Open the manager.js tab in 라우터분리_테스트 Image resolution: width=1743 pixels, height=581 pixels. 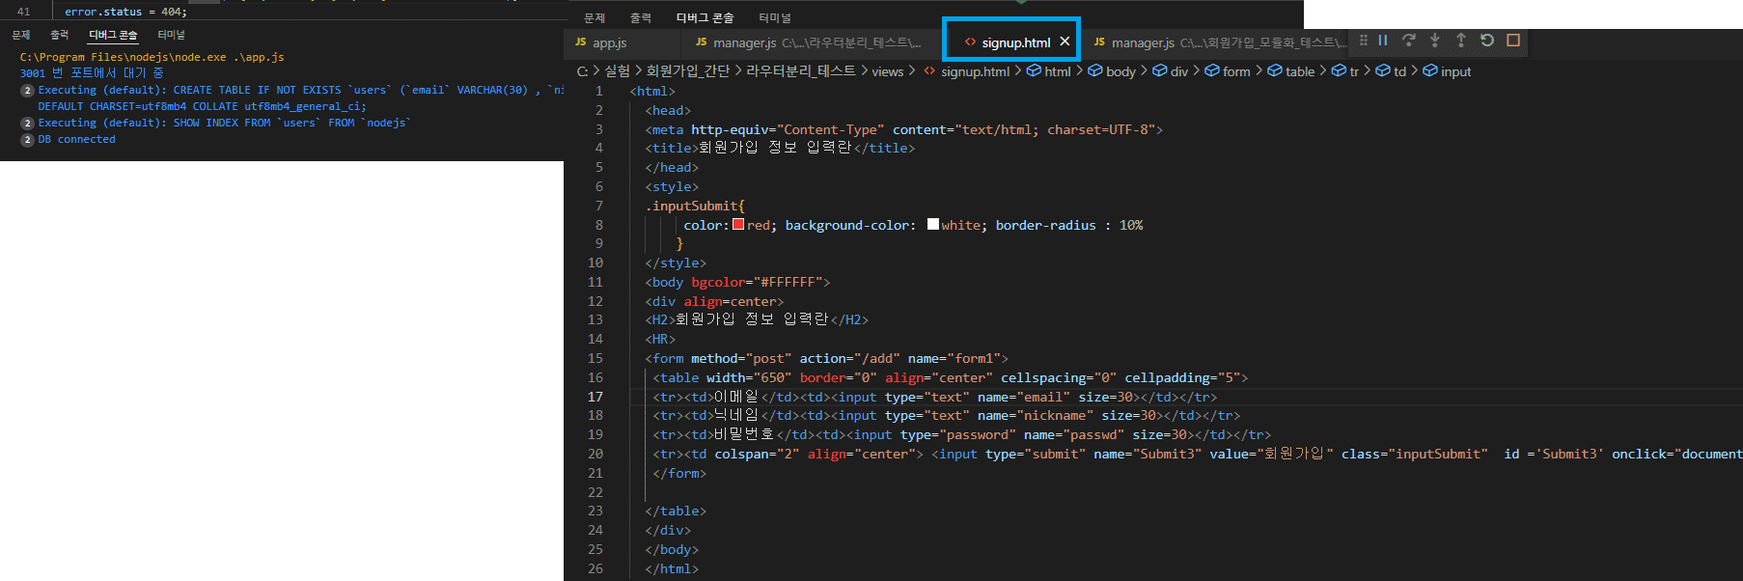(807, 42)
